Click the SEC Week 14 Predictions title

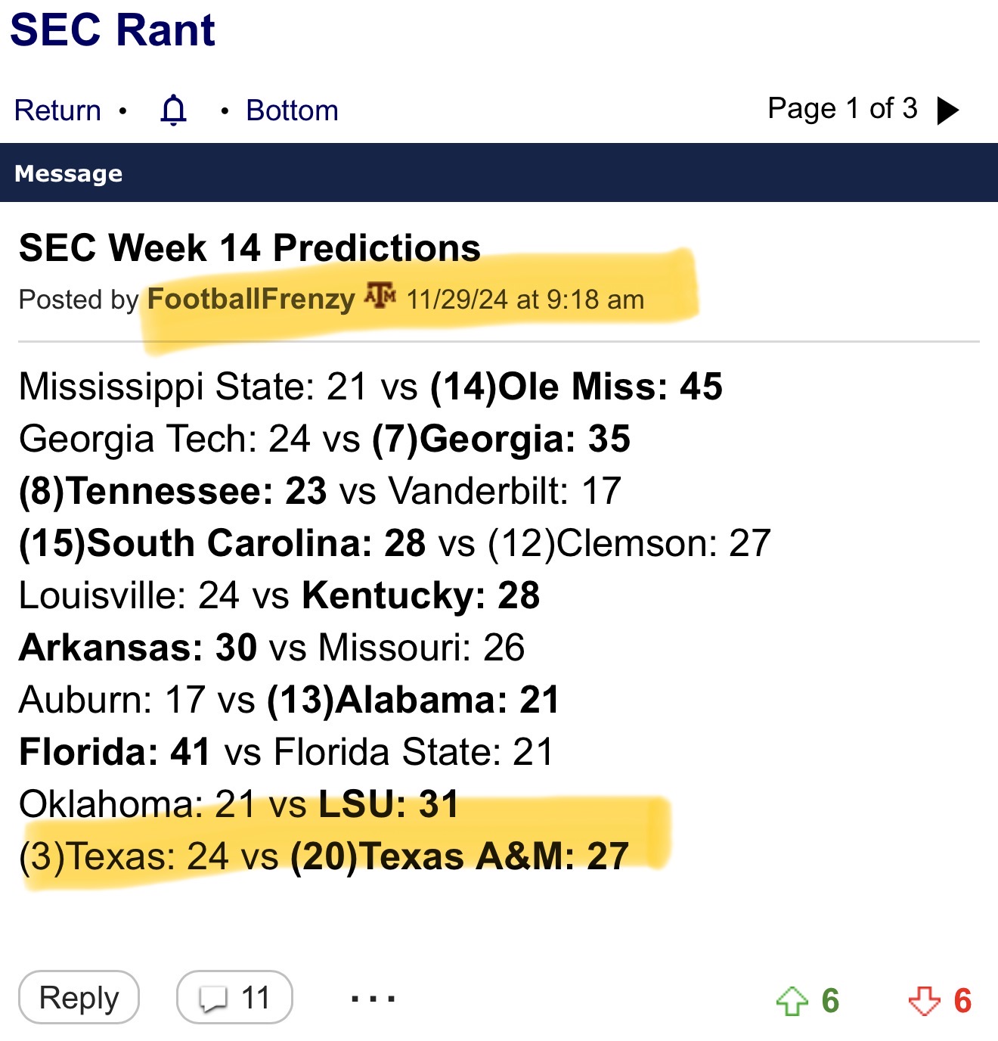pyautogui.click(x=249, y=248)
